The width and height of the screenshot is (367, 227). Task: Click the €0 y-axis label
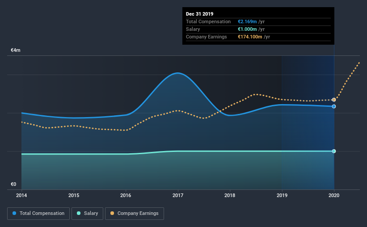(x=13, y=185)
